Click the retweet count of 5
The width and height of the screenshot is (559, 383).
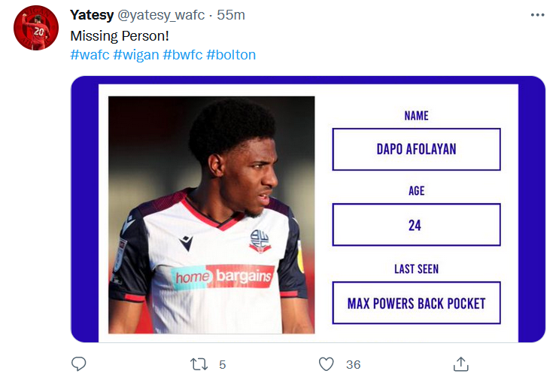[x=222, y=365]
